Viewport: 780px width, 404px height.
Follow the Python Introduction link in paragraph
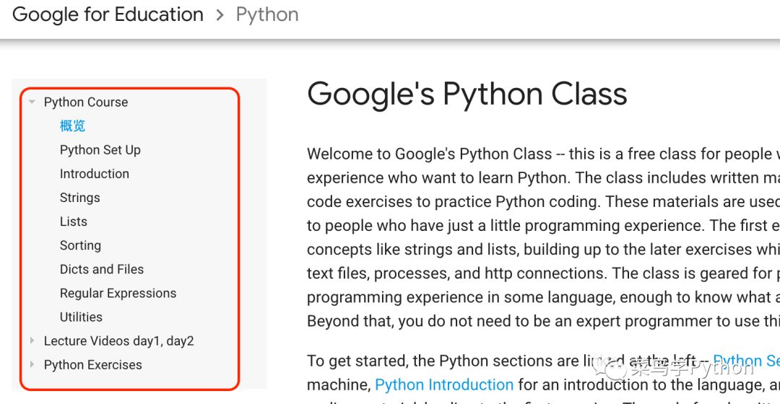443,385
